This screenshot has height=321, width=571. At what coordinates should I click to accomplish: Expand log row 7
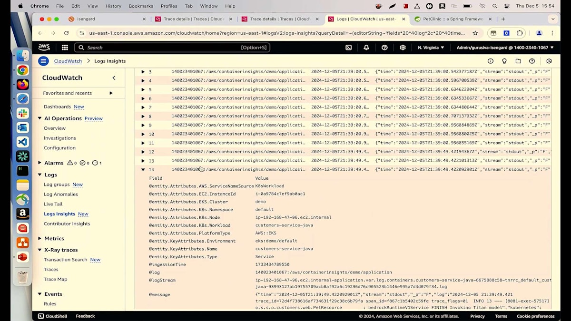(143, 107)
